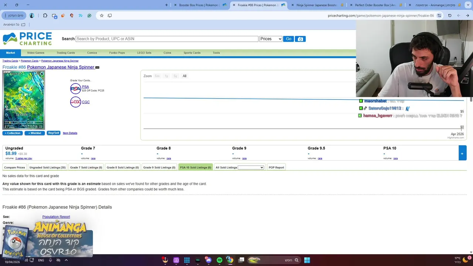Open the Video Games menu
Viewport: 473px width, 266px height.
(x=35, y=53)
